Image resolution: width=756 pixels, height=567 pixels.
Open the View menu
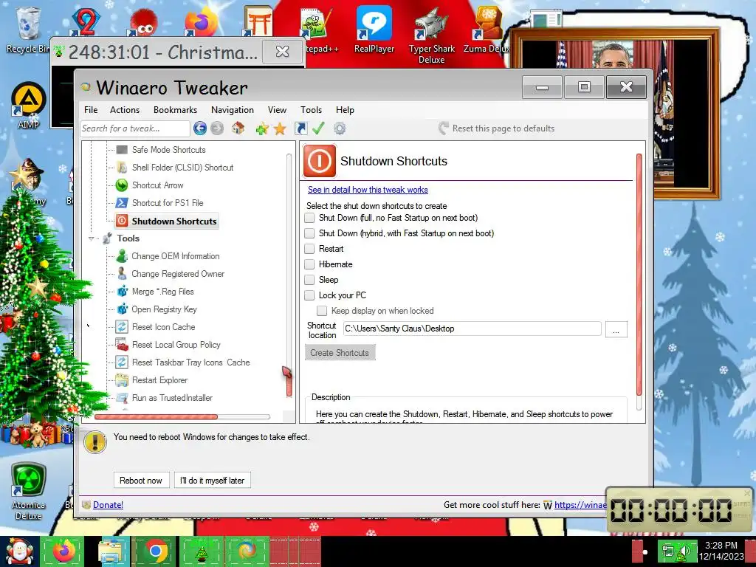pos(278,110)
